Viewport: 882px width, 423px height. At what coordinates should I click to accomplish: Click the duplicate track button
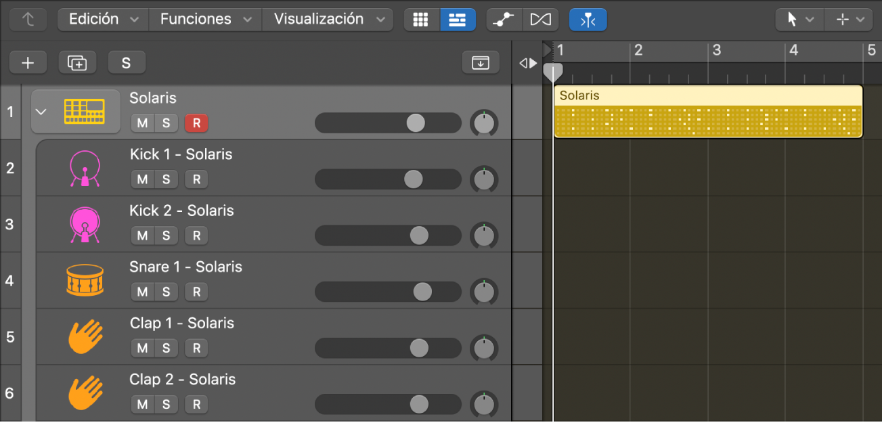[x=77, y=62]
